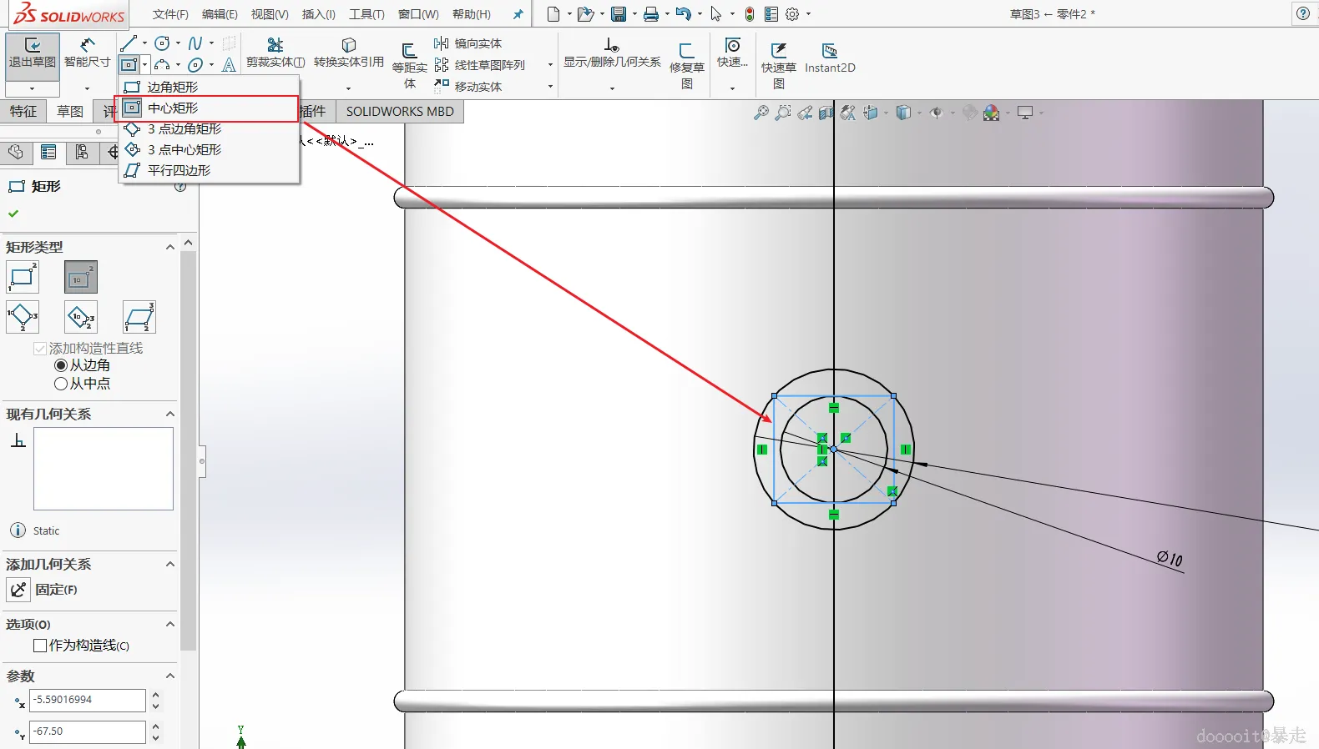Select the 从边角 radio button
This screenshot has height=749, width=1319.
pyautogui.click(x=60, y=365)
